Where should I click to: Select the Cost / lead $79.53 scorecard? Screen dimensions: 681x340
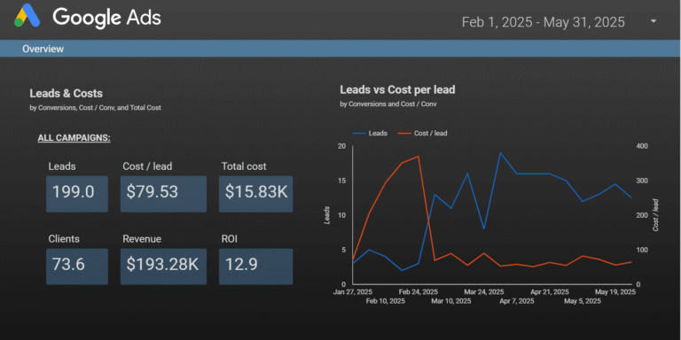coord(163,194)
